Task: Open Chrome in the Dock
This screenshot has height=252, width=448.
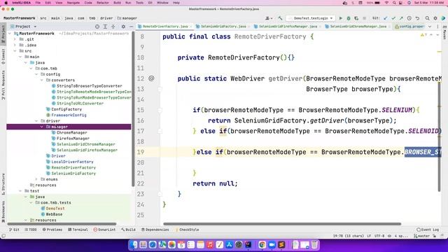Action: [262, 244]
